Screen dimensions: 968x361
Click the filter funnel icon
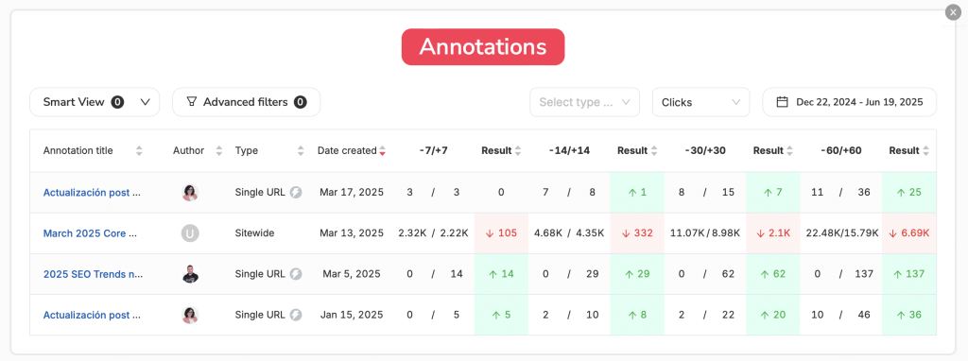click(192, 102)
